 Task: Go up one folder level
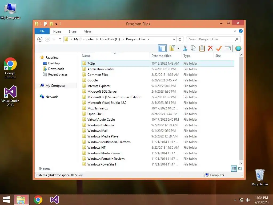point(60,39)
